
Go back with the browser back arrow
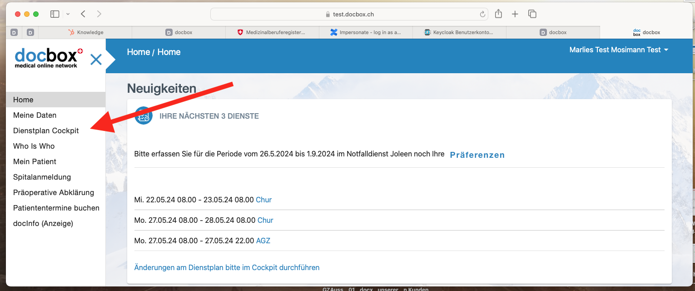pos(83,14)
